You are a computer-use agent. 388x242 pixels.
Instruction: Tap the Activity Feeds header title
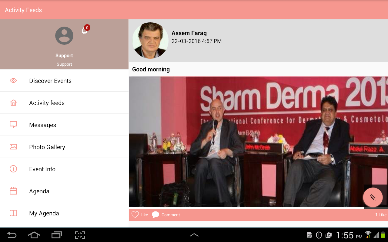click(23, 10)
